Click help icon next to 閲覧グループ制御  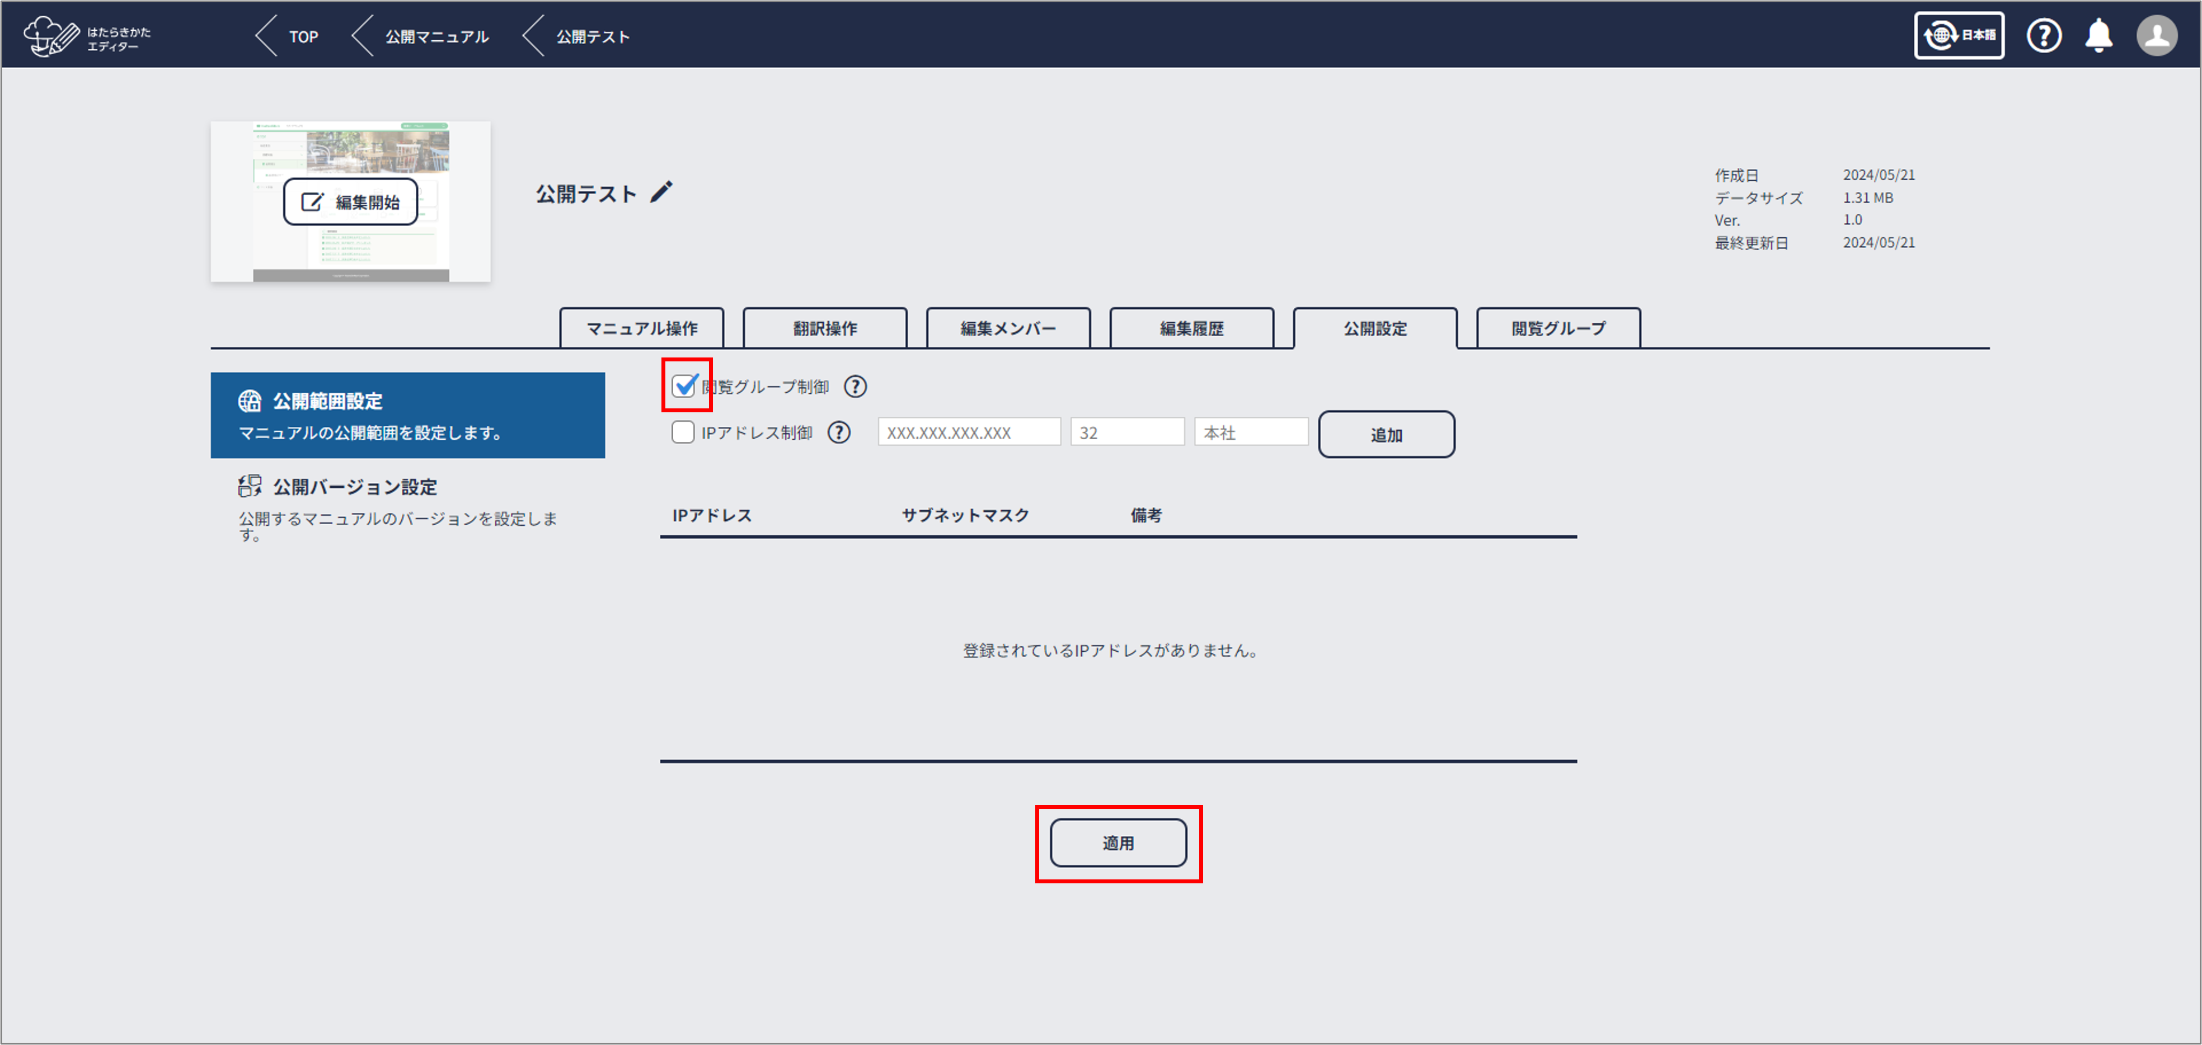(x=855, y=387)
